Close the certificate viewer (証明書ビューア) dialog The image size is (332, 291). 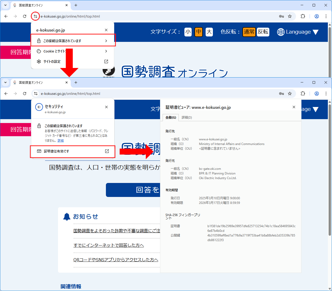[294, 107]
